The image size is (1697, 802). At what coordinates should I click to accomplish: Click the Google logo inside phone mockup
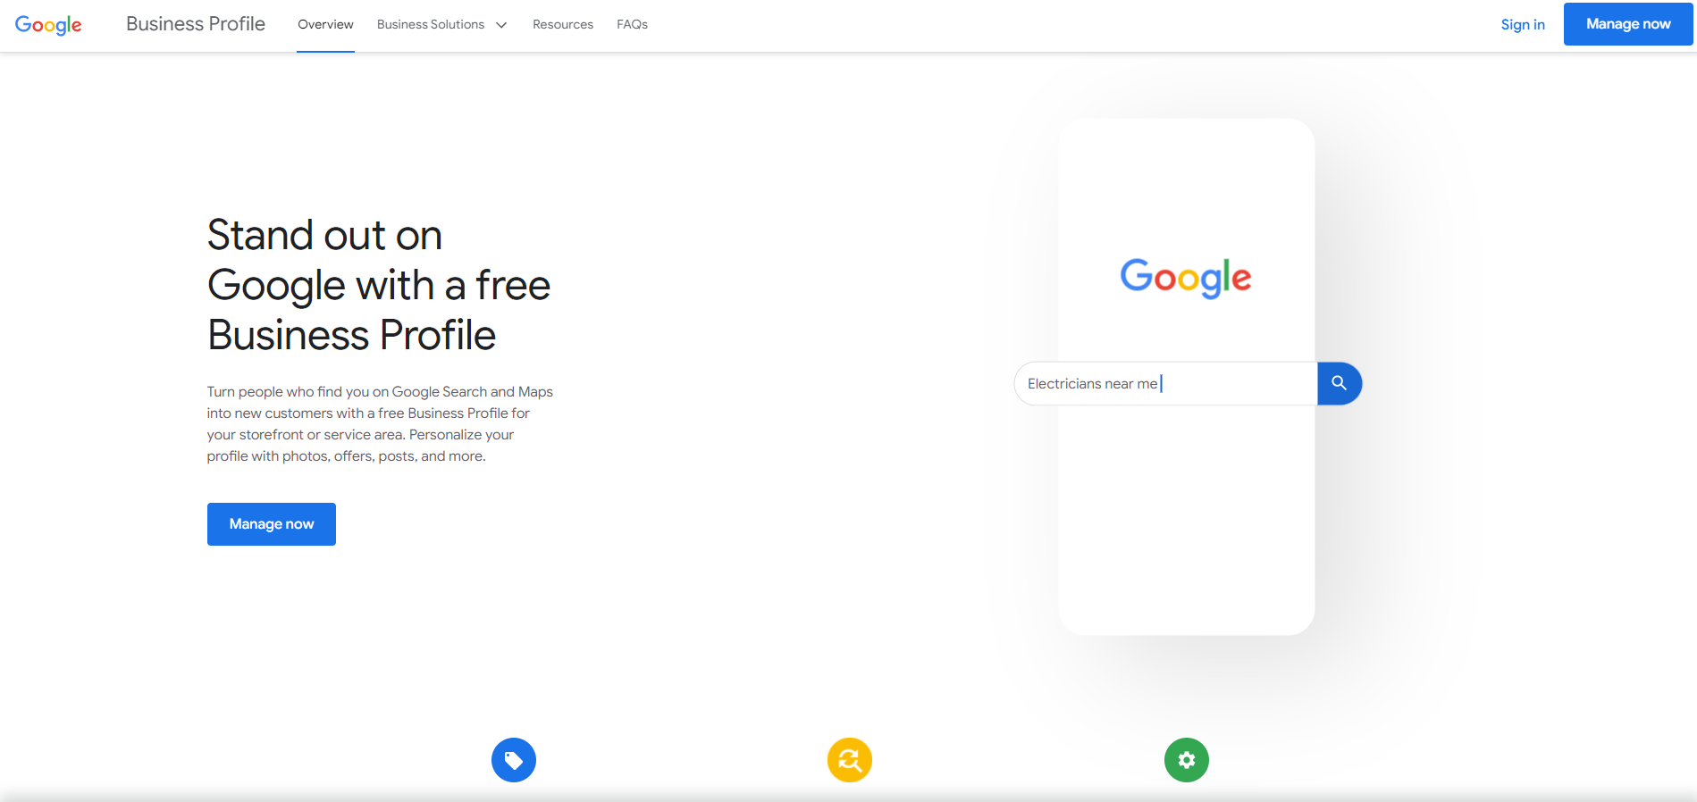1186,278
